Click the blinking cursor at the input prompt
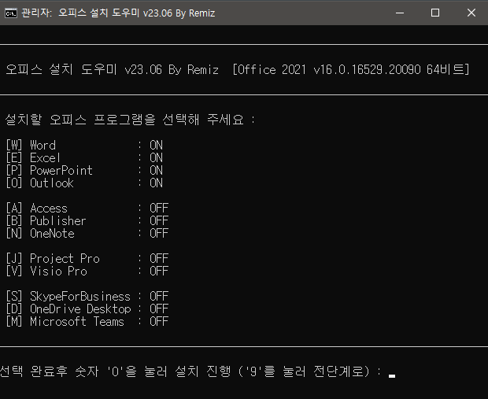 pos(392,376)
